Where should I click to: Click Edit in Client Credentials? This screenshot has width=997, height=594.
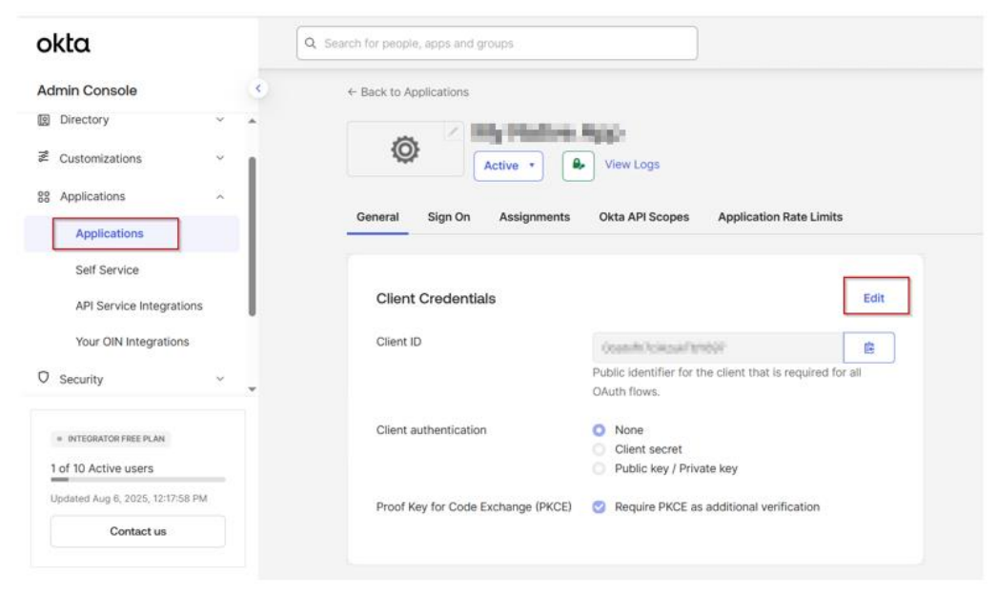pyautogui.click(x=874, y=298)
